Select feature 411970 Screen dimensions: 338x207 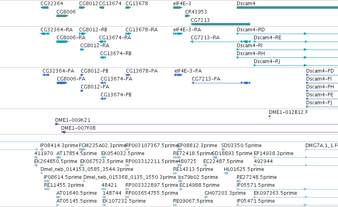tap(44, 153)
